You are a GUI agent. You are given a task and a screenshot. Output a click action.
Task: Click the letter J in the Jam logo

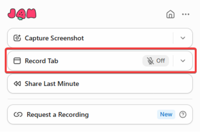(12, 13)
